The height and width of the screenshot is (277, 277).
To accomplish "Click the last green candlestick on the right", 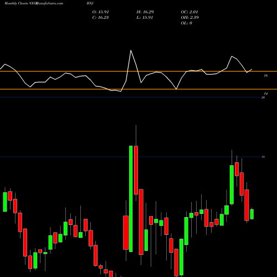I will point(252,214).
